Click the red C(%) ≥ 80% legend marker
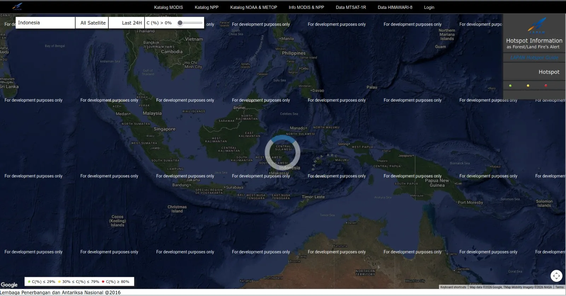Screen dimensions: 566x296 (x=103, y=281)
